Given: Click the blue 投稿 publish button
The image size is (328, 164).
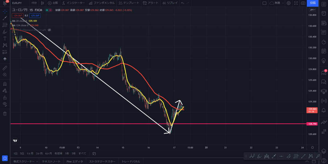Looking at the screenshot, I should click(312, 3).
